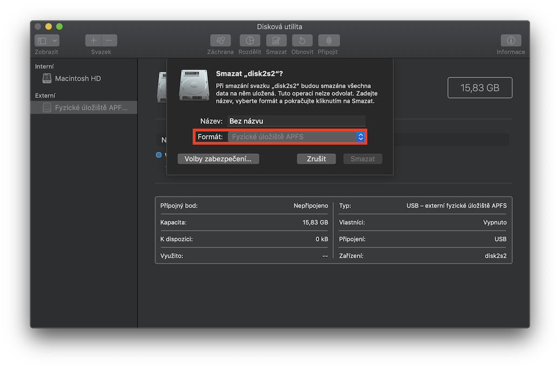Click the hard drive image in erase dialog
560x368 pixels.
coord(194,85)
